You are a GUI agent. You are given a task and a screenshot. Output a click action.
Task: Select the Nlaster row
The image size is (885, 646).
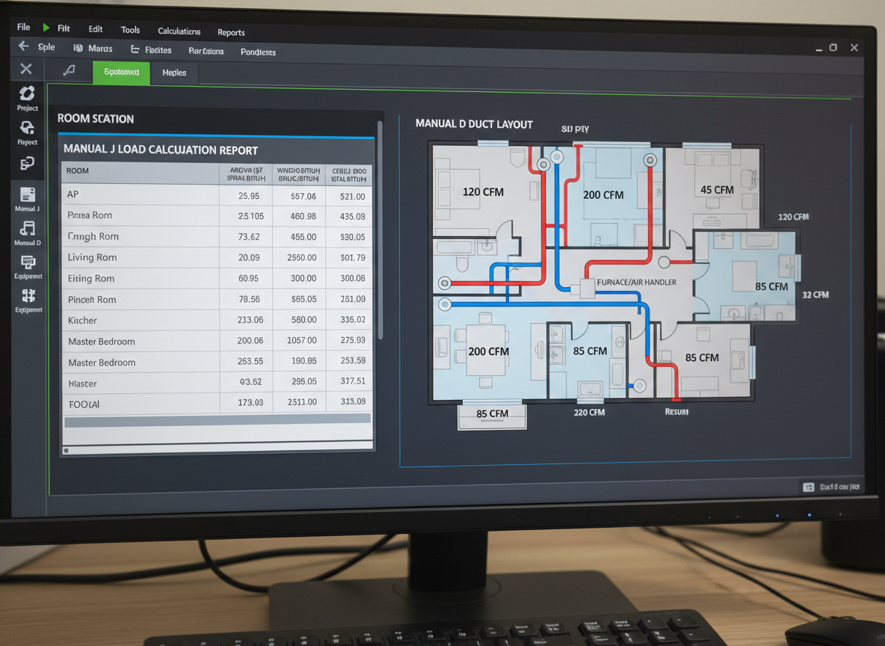(218, 383)
